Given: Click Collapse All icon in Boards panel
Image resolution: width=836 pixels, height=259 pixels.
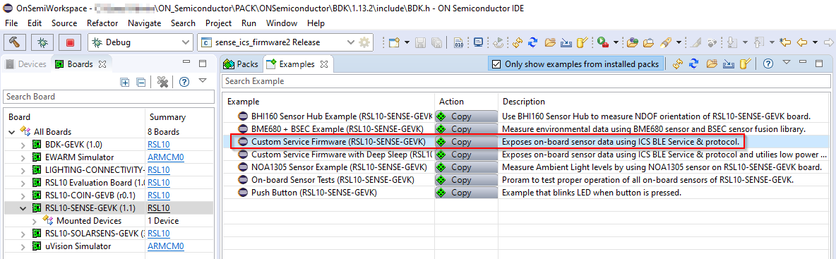Looking at the screenshot, I should [x=141, y=82].
